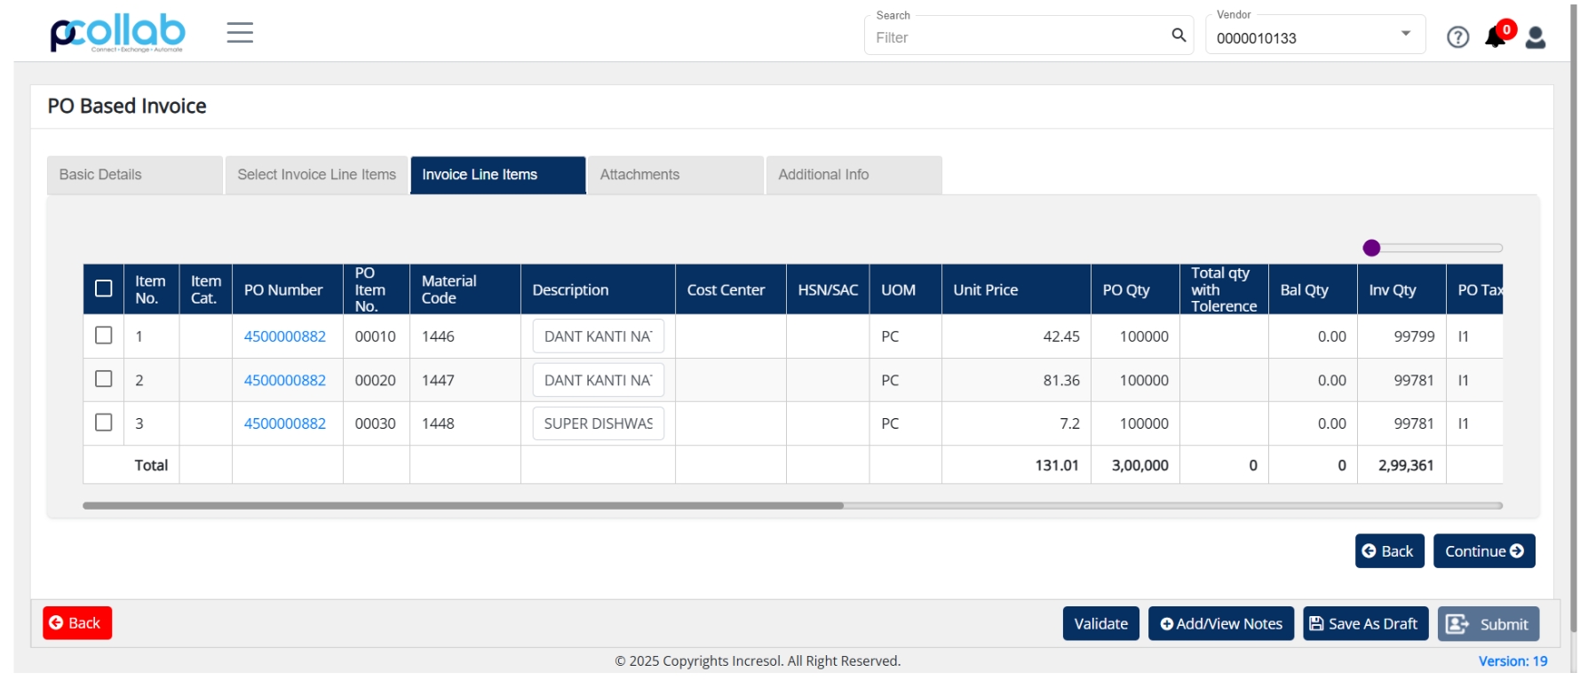1580x680 pixels.
Task: Click Continue to proceed
Action: [x=1484, y=551]
